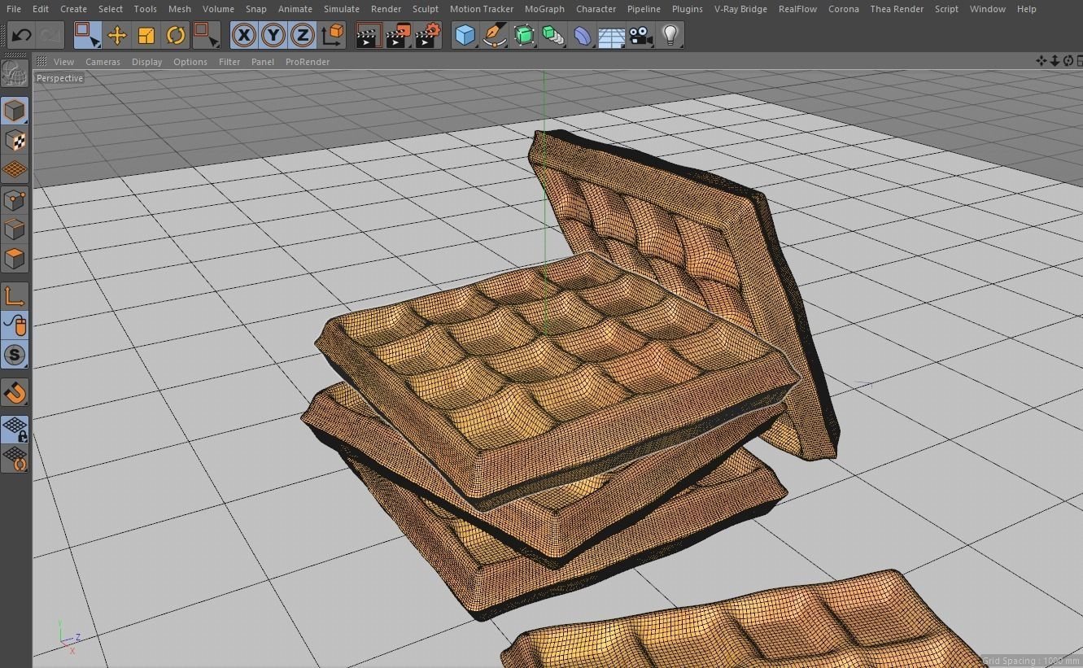The height and width of the screenshot is (668, 1083).
Task: Click the viewport menu grip icon
Action: (x=41, y=61)
